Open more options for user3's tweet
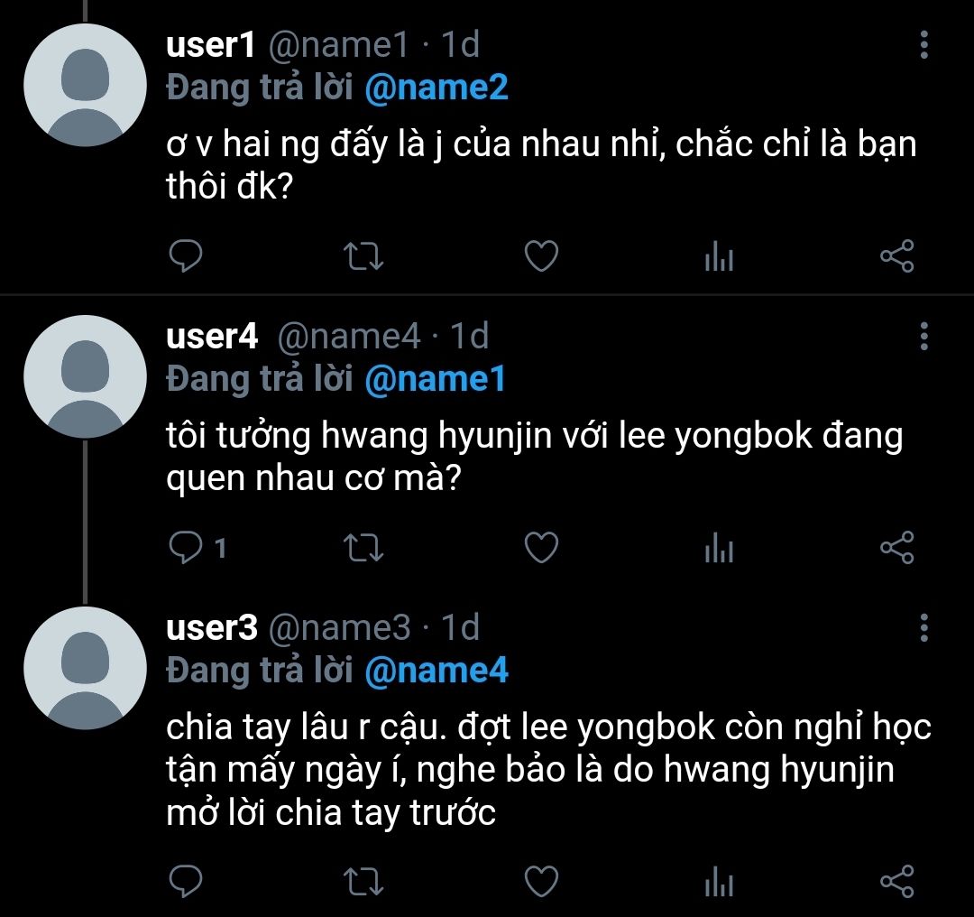This screenshot has width=974, height=917. 924,628
